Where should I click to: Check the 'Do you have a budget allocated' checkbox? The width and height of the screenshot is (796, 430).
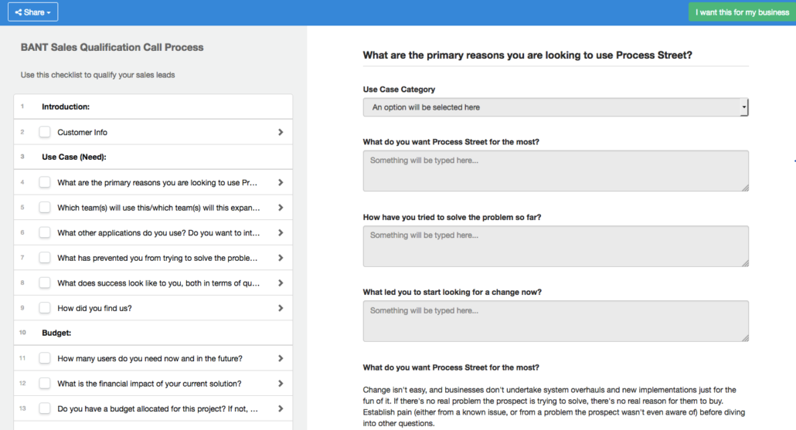point(45,408)
